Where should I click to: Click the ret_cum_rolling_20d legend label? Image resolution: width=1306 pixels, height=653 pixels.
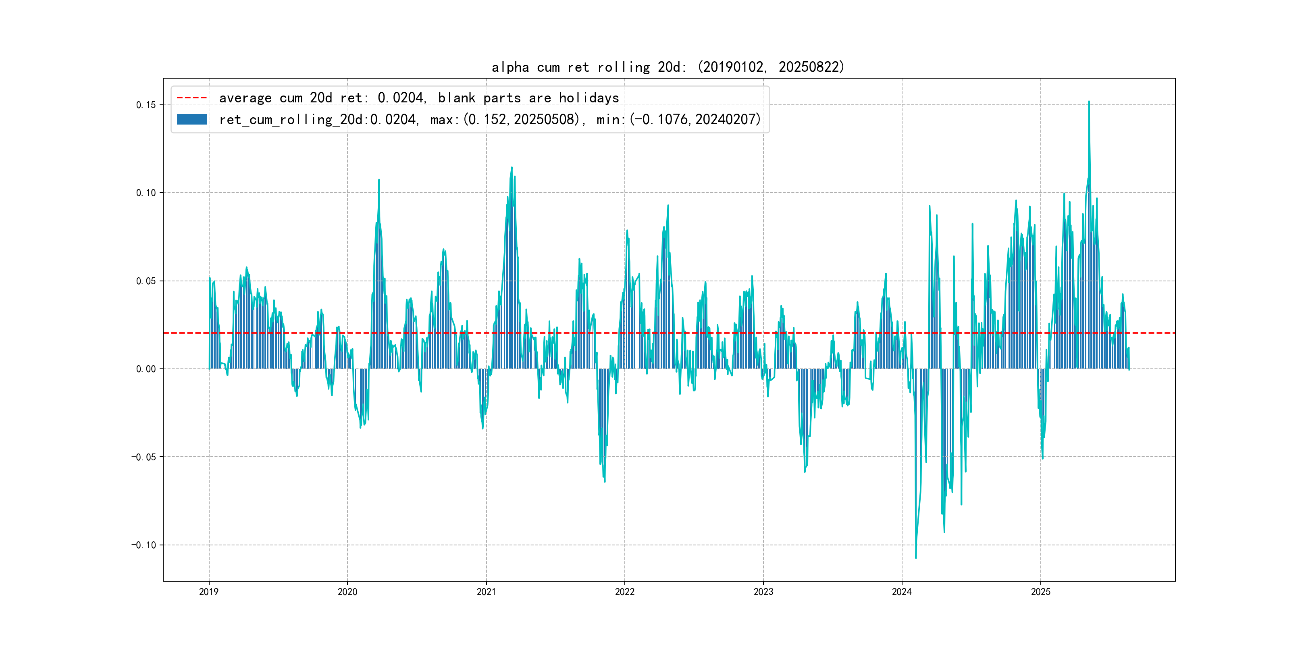pos(490,120)
